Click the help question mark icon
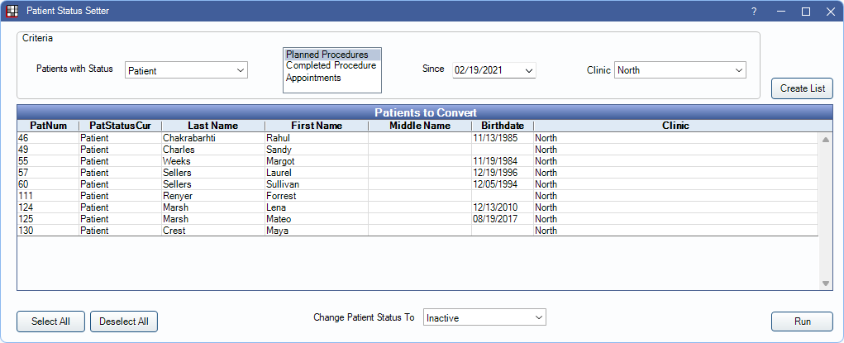Viewport: 844px width, 343px height. (x=753, y=12)
